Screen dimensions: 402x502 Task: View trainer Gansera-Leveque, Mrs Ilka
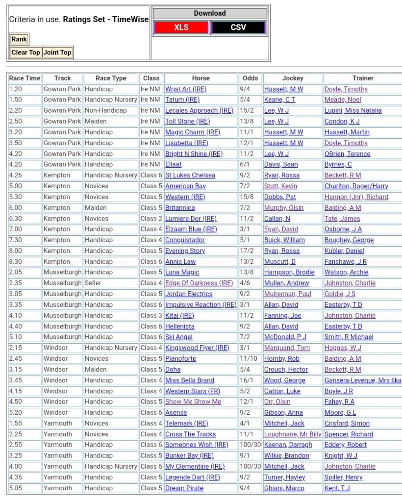[362, 380]
